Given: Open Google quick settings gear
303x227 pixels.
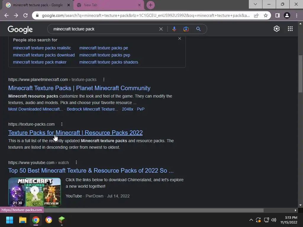Looking at the screenshot, I should point(277,29).
